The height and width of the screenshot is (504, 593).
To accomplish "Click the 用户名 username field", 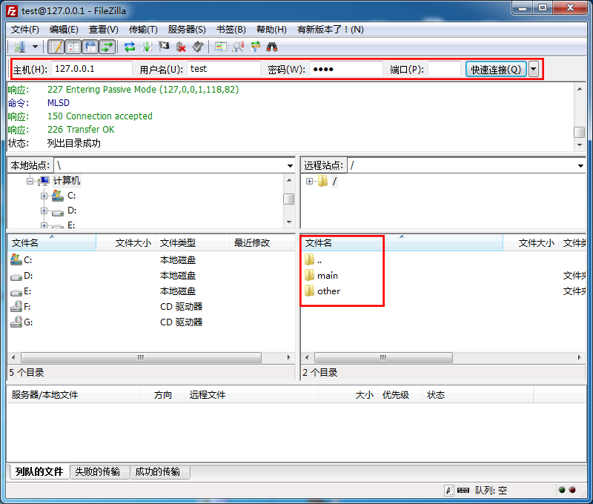I will coord(224,69).
